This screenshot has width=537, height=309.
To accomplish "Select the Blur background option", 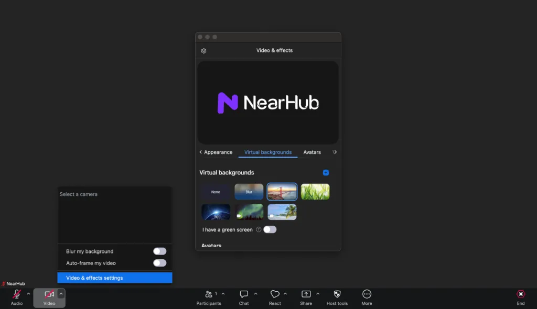I will pos(249,192).
